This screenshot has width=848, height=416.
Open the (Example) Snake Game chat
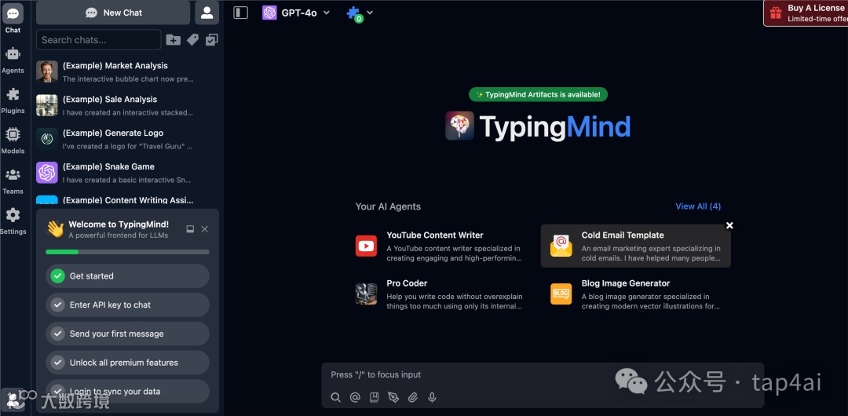click(x=127, y=173)
